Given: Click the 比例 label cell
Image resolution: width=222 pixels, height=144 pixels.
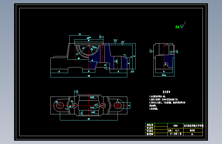Looking at the screenshot, I should click(x=170, y=130).
